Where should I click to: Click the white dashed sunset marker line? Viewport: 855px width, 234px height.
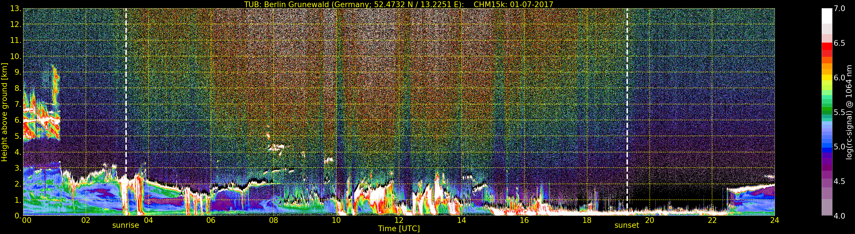tap(627, 112)
